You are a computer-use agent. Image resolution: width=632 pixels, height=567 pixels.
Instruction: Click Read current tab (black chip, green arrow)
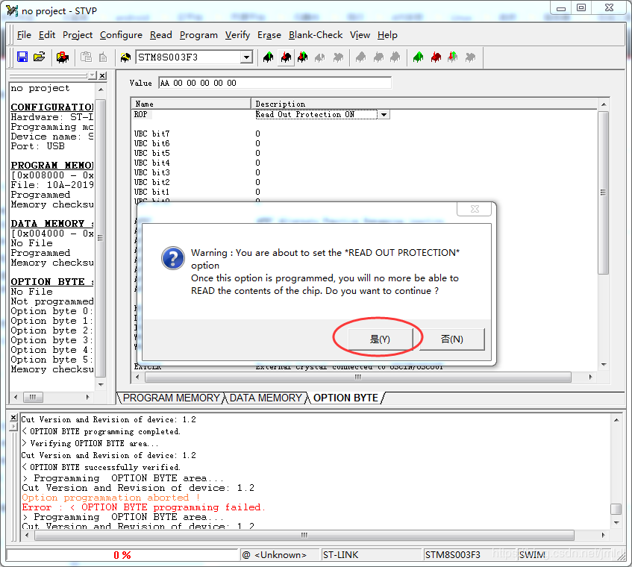point(268,57)
